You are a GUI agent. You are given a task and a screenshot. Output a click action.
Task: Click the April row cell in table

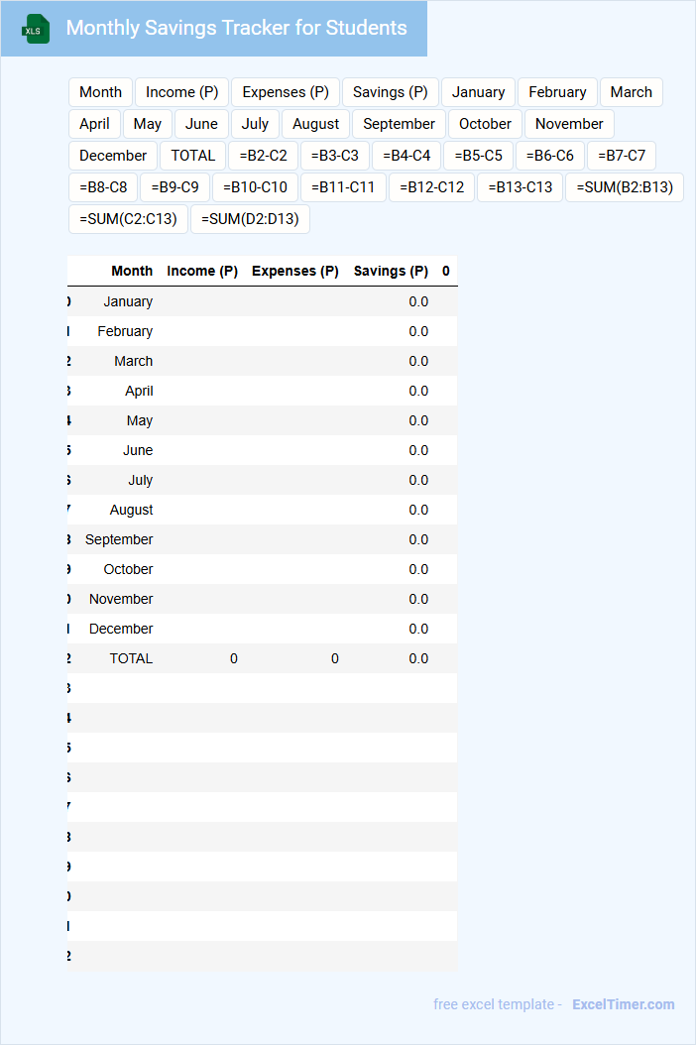click(x=139, y=391)
